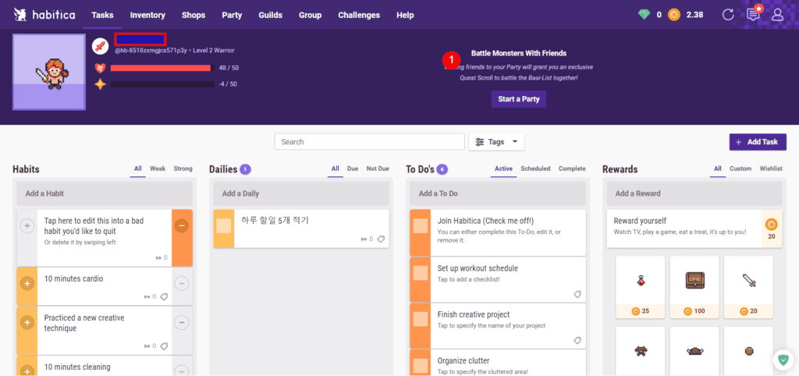The image size is (799, 376).
Task: Click the Add a Reward field
Action: pyautogui.click(x=694, y=193)
